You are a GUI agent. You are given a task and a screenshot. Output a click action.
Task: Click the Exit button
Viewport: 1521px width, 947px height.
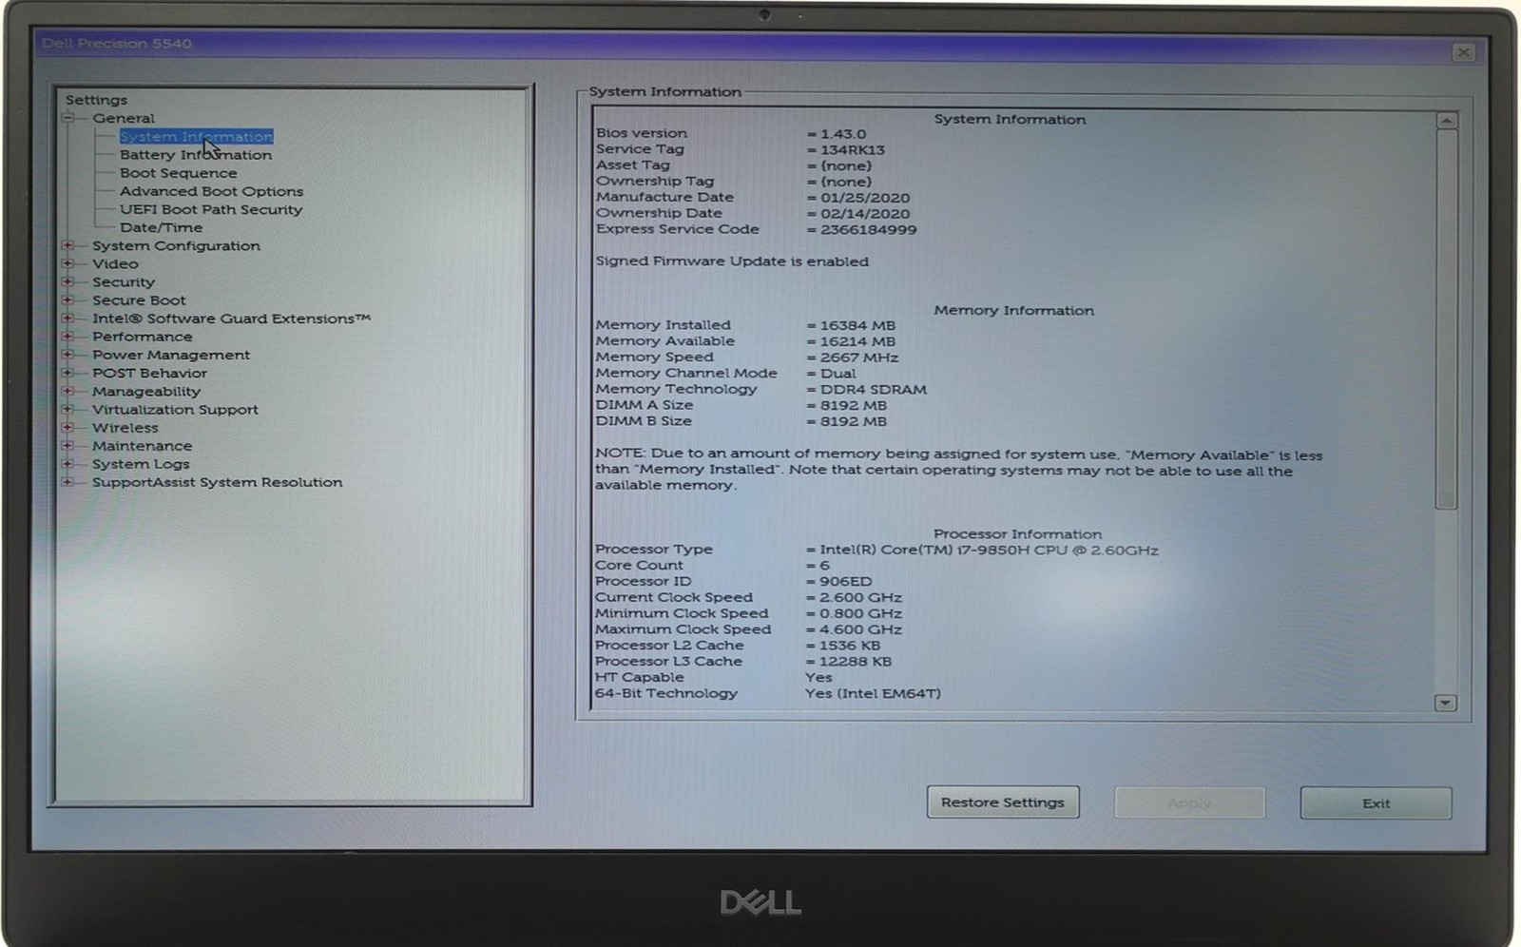click(x=1376, y=802)
